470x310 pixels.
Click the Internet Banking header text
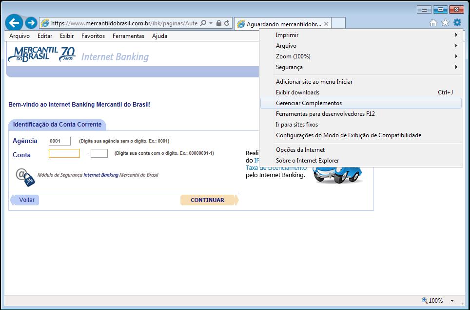115,57
